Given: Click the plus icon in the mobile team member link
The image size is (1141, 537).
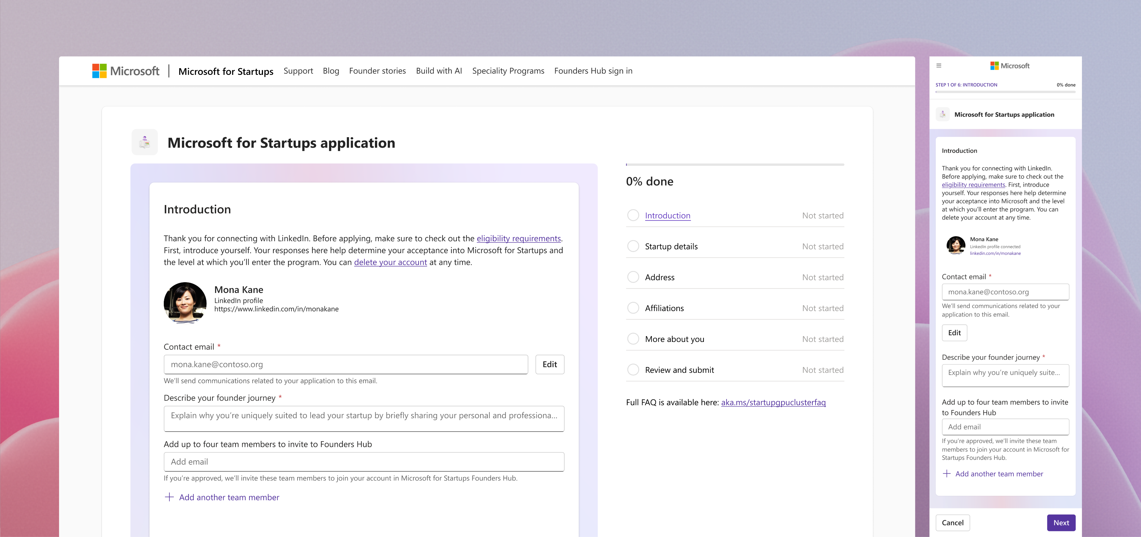Looking at the screenshot, I should point(947,474).
